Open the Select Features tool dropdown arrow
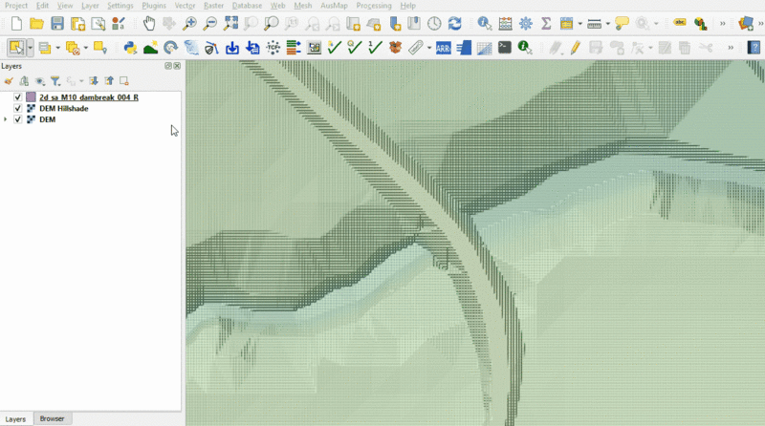Viewport: 765px width, 426px height. (x=31, y=47)
